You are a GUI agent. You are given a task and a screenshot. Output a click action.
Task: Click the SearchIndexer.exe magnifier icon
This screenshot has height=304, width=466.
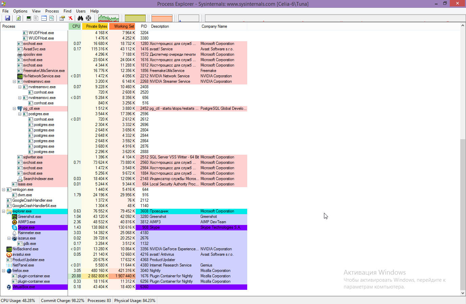20,179
